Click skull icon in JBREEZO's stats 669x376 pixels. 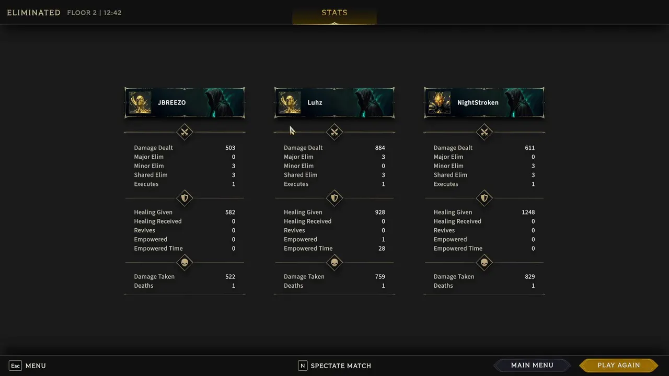[x=184, y=263]
